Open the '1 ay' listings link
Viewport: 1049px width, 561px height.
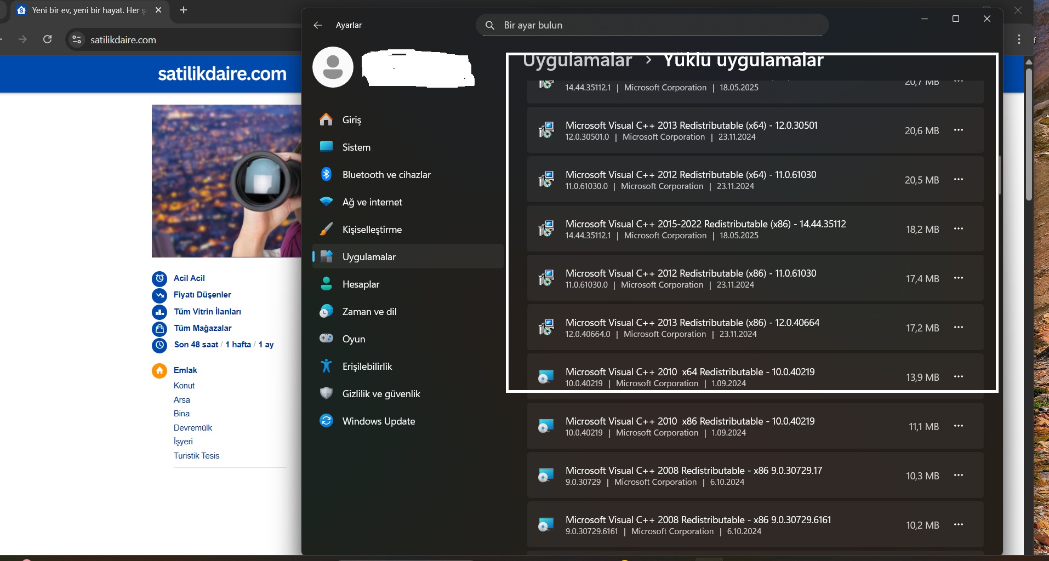pyautogui.click(x=266, y=345)
